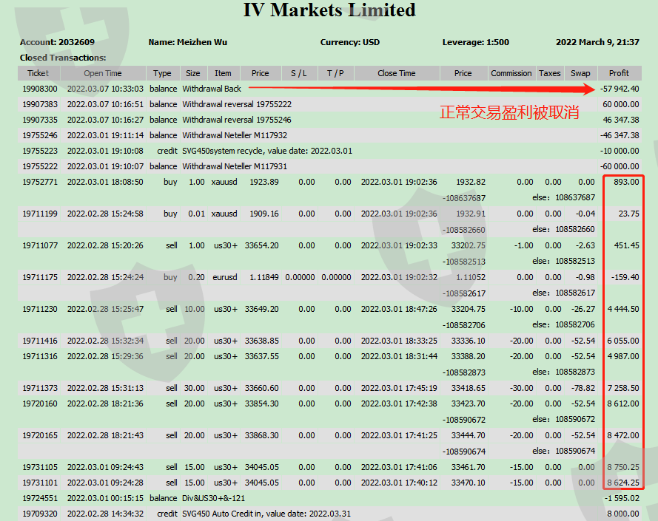This screenshot has height=521, width=658.
Task: Sort by the Open Time column header
Action: 103,73
